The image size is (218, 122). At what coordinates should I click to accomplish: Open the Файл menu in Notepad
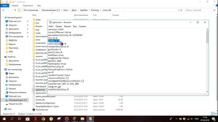(51, 26)
